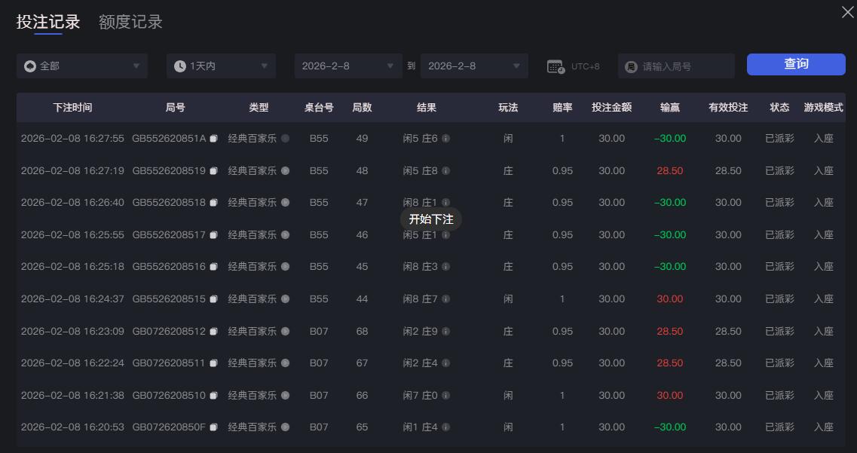Click the 请输入局号 input field
Viewport: 857px width, 453px height.
(678, 66)
